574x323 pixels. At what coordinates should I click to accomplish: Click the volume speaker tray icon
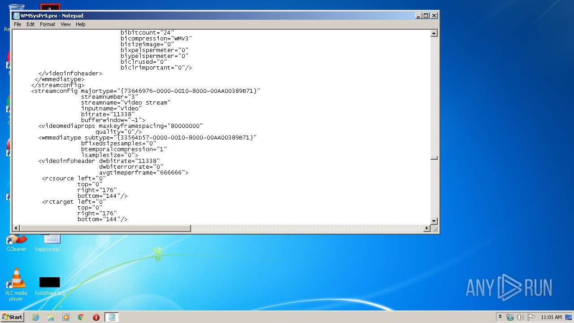521,317
